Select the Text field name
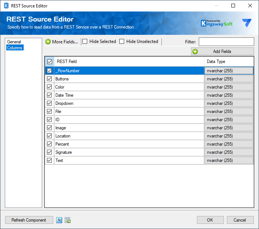 tap(59, 160)
